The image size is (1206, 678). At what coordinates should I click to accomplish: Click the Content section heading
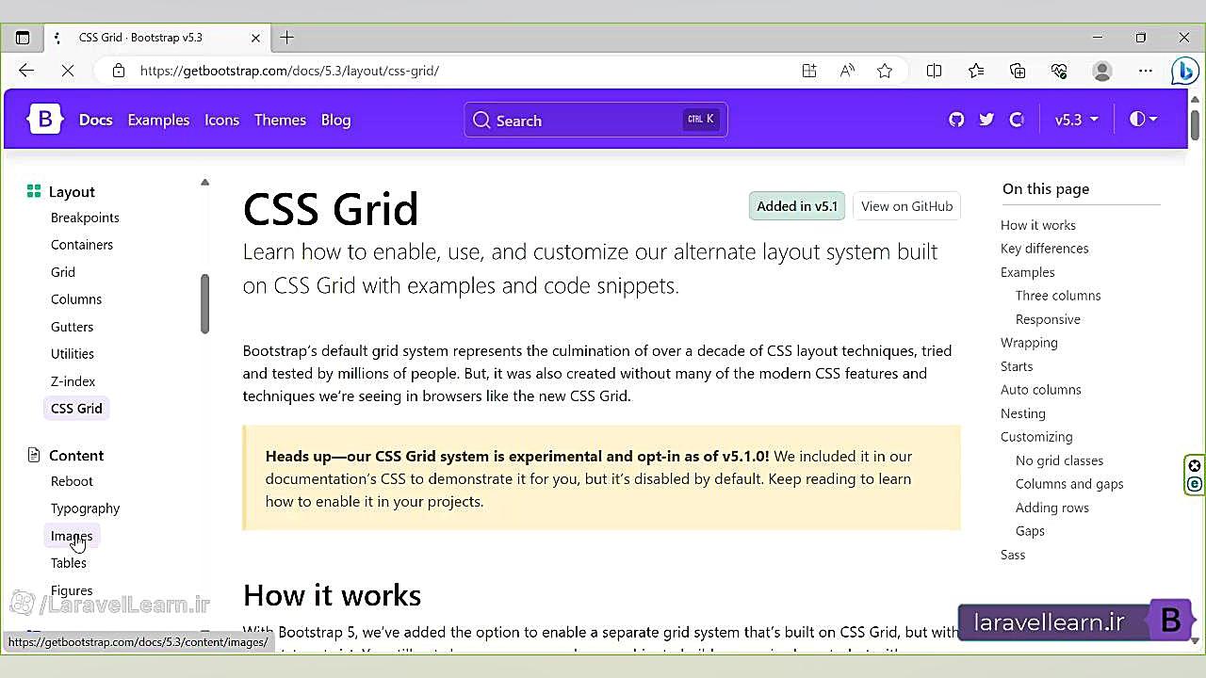pyautogui.click(x=76, y=455)
